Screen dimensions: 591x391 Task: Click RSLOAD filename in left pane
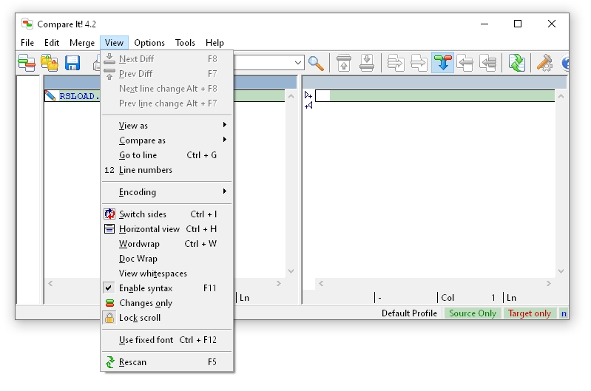pos(78,96)
